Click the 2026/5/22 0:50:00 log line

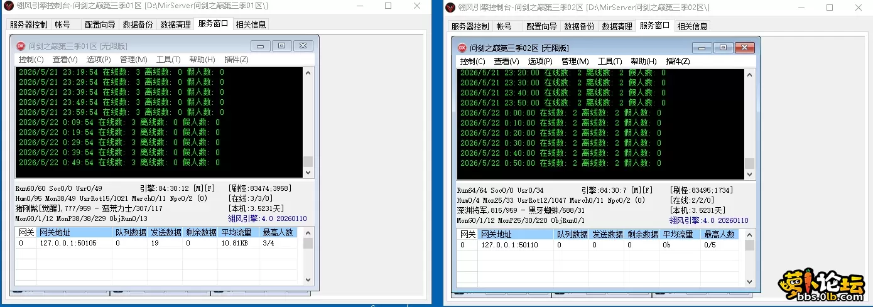(x=560, y=163)
